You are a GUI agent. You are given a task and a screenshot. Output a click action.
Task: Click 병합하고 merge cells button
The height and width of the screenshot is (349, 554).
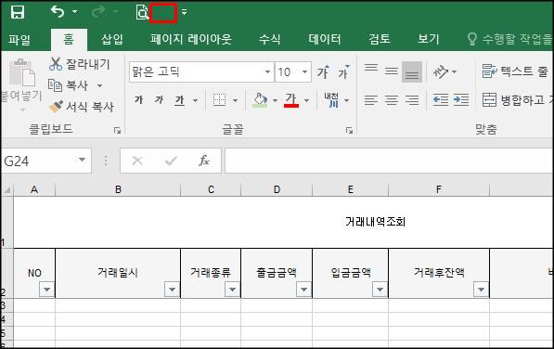[x=518, y=100]
